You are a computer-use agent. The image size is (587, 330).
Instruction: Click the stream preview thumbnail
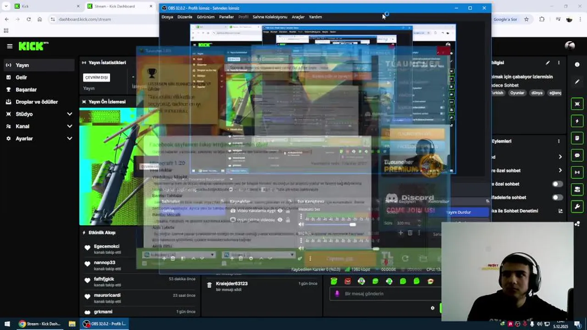click(x=119, y=167)
